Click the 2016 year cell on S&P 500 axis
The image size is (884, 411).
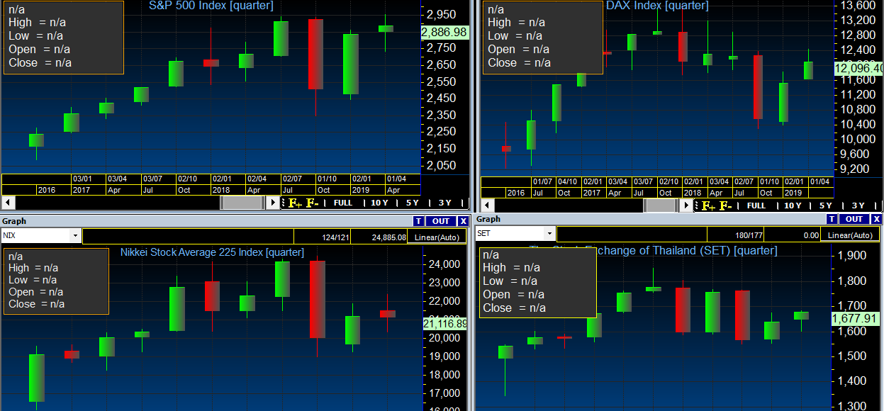click(x=54, y=190)
